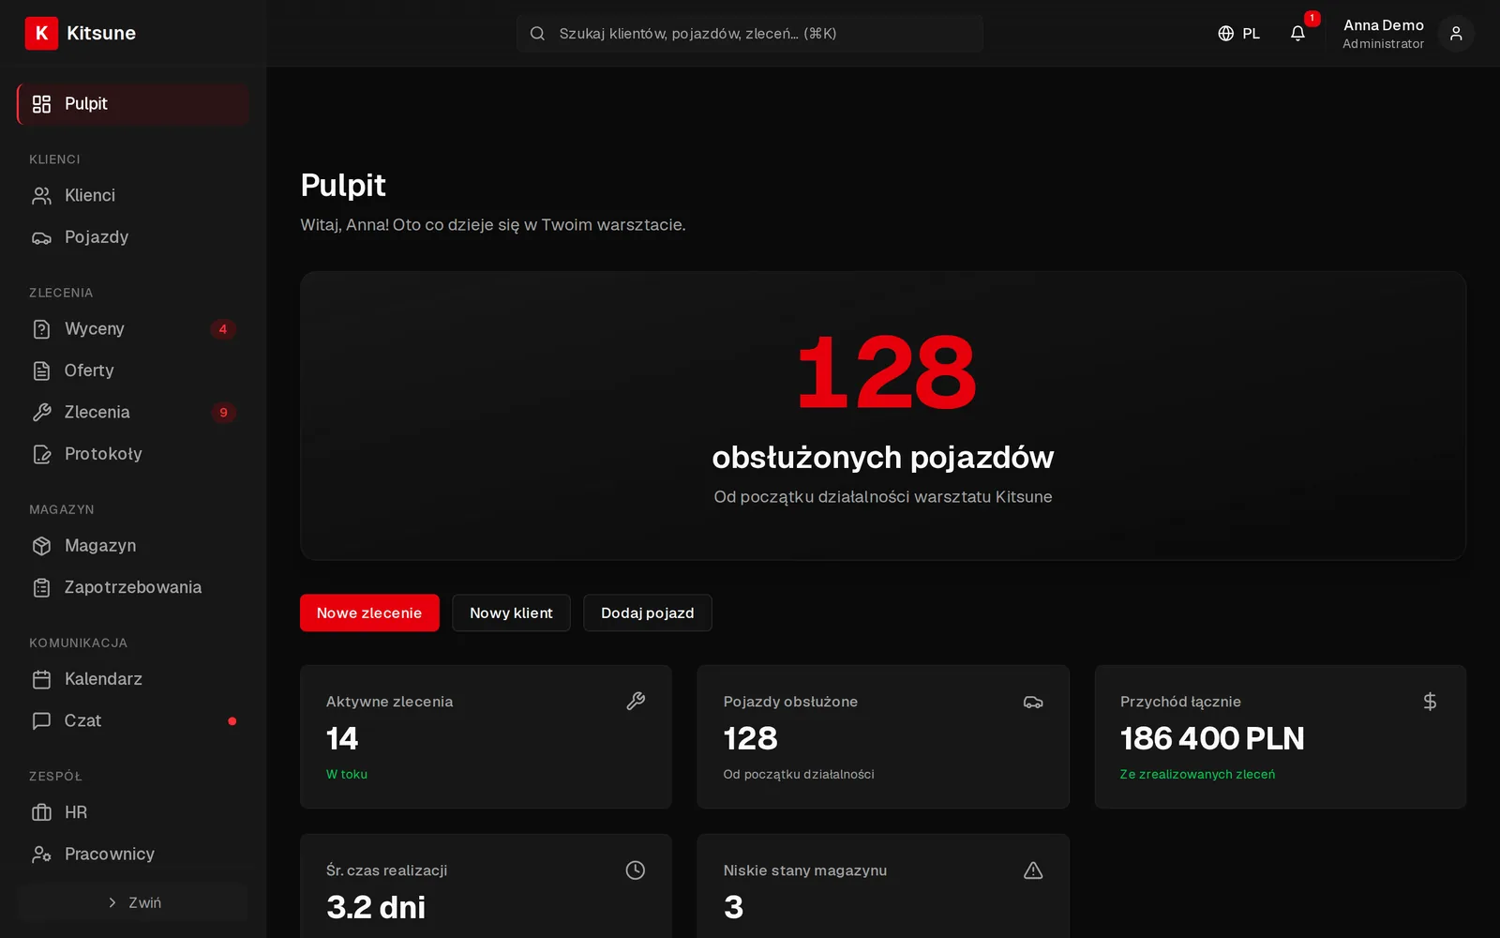This screenshot has height=938, width=1500.
Task: Open Magazyn menu item
Action: tap(133, 546)
